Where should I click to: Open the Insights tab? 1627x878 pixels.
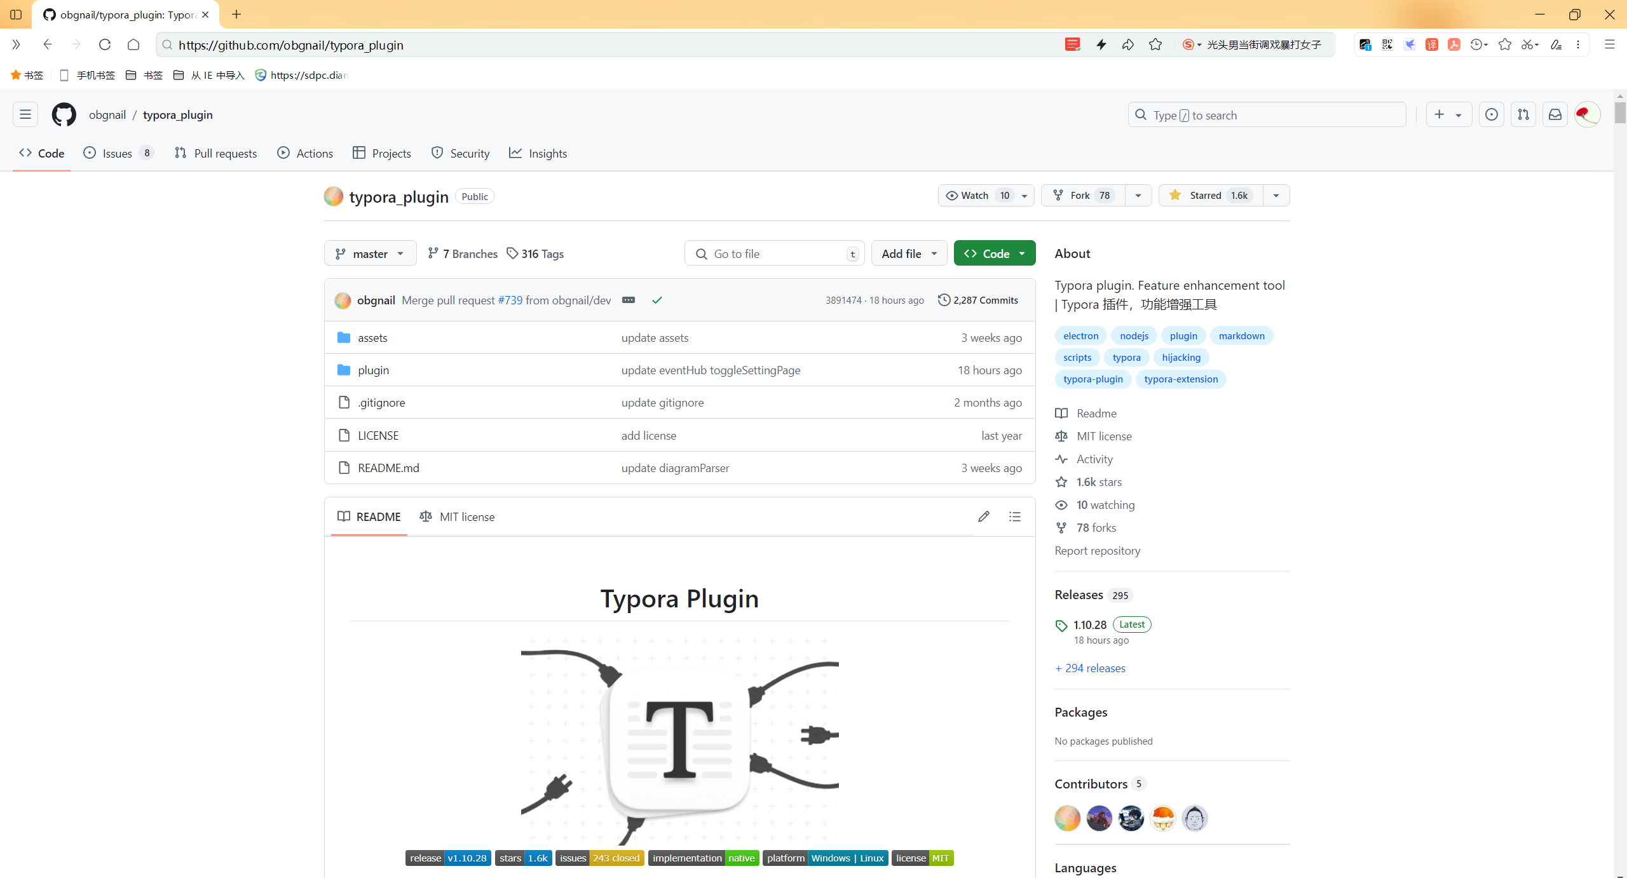pyautogui.click(x=538, y=153)
